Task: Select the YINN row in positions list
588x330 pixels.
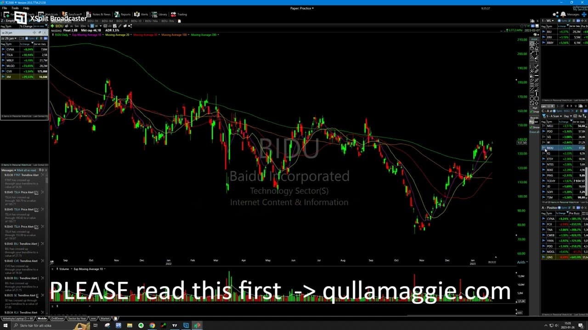Action: pyautogui.click(x=565, y=241)
